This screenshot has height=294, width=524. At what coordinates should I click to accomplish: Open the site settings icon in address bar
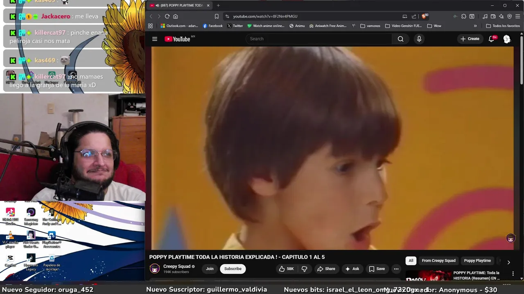coord(227,16)
